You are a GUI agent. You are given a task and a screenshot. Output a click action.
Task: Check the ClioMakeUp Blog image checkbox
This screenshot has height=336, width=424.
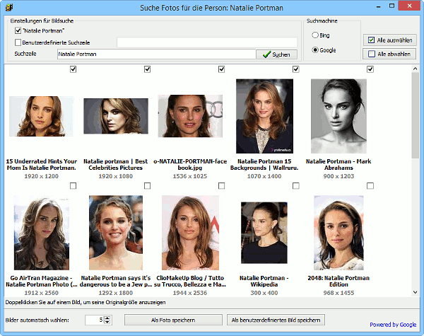click(221, 186)
